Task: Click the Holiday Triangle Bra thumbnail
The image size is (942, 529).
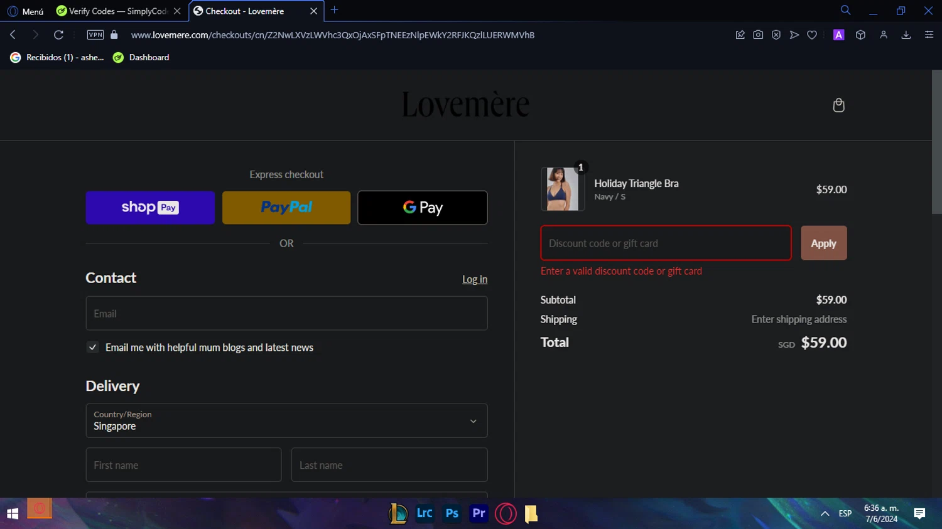Action: [563, 189]
